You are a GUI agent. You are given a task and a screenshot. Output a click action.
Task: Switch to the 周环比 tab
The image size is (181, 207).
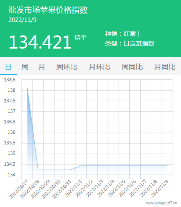pos(67,67)
